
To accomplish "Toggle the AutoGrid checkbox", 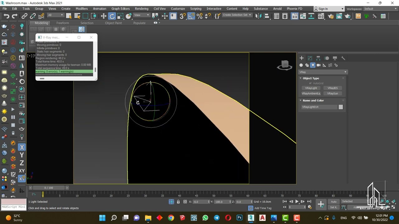I will [310, 83].
